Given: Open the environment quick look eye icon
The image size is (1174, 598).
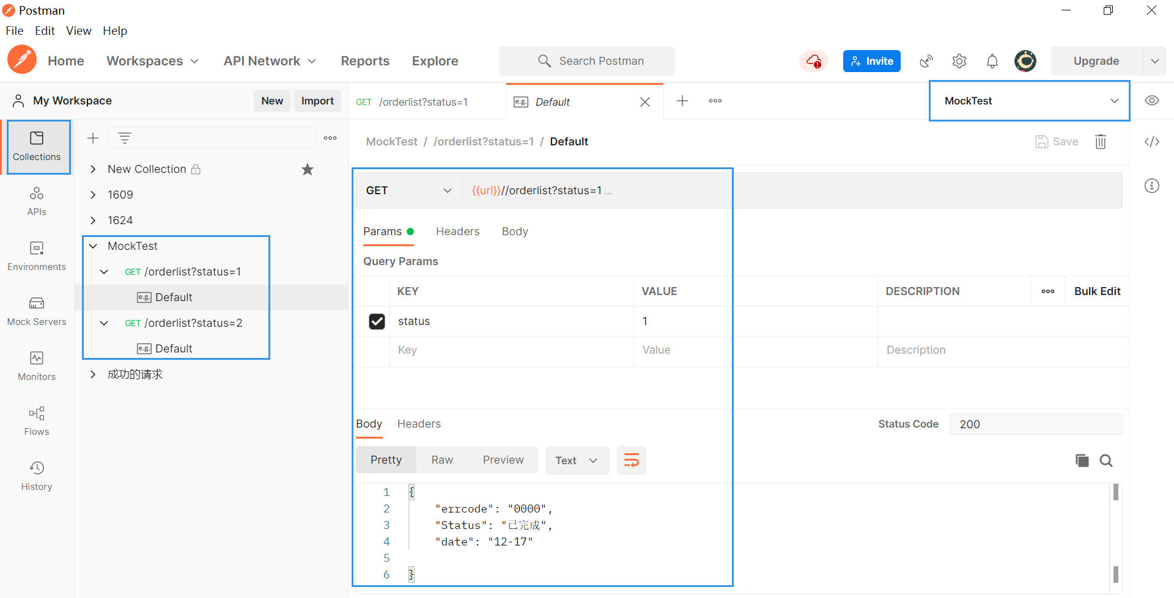Looking at the screenshot, I should click(x=1152, y=101).
